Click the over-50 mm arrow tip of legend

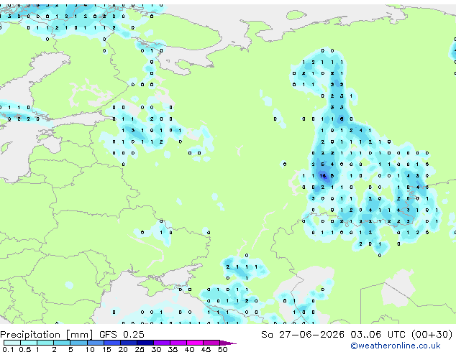228,343
